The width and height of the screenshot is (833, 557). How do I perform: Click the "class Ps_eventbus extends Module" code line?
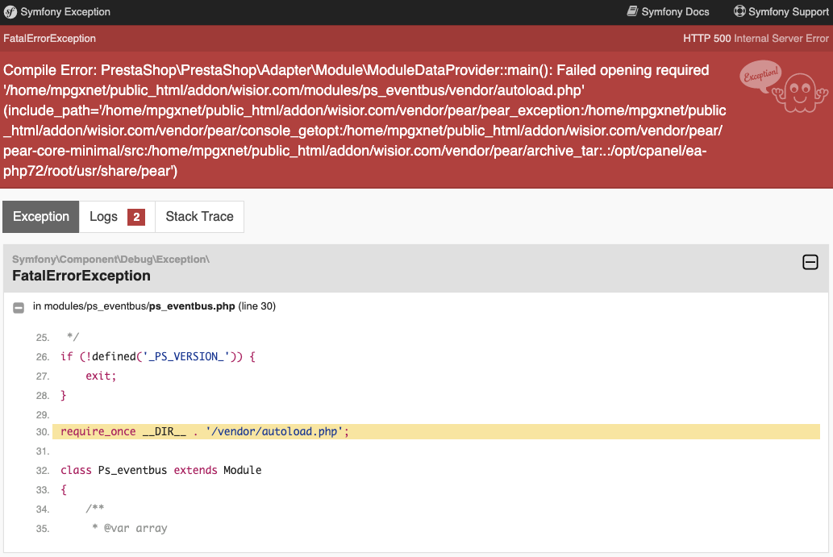click(161, 470)
